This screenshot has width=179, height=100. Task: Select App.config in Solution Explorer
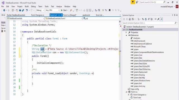(x=135, y=89)
